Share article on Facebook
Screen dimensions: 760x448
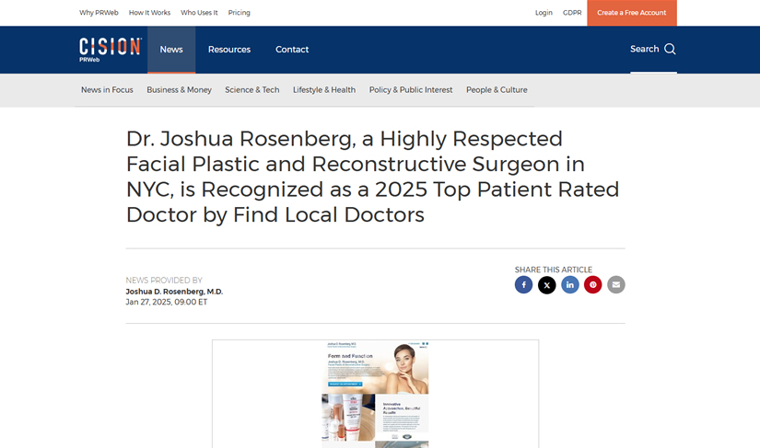click(x=523, y=284)
